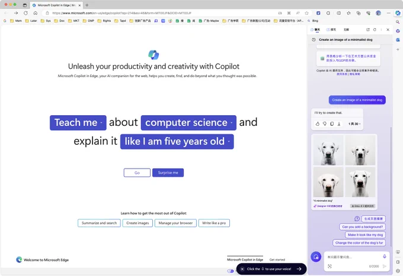Like the response with thumbs up
This screenshot has width=403, height=276.
(x=318, y=124)
